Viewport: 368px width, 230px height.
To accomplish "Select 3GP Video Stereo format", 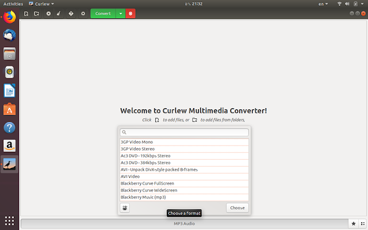I will 184,149.
